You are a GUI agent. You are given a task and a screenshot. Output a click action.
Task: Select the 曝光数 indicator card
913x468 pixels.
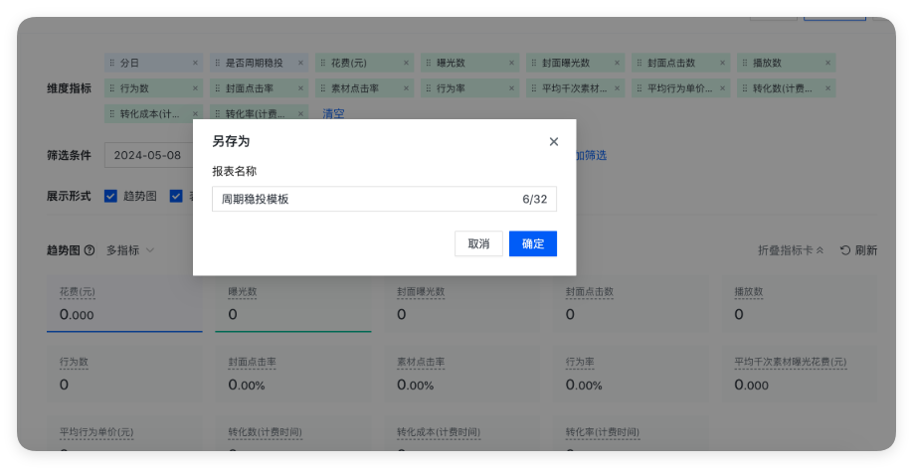tap(292, 304)
